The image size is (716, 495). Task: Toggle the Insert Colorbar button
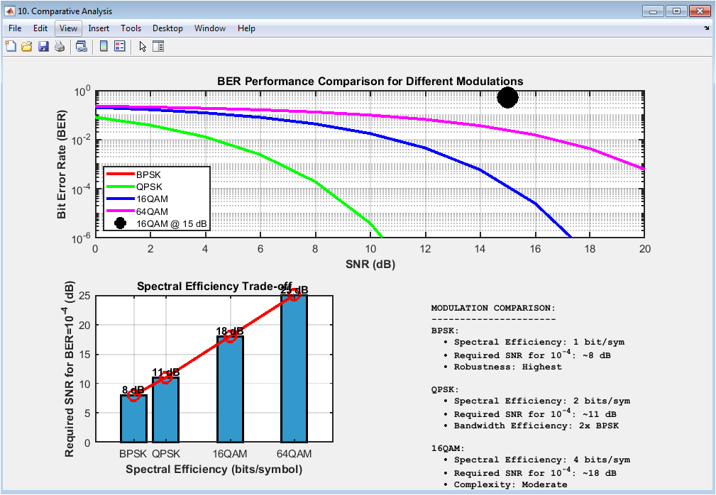pos(104,47)
